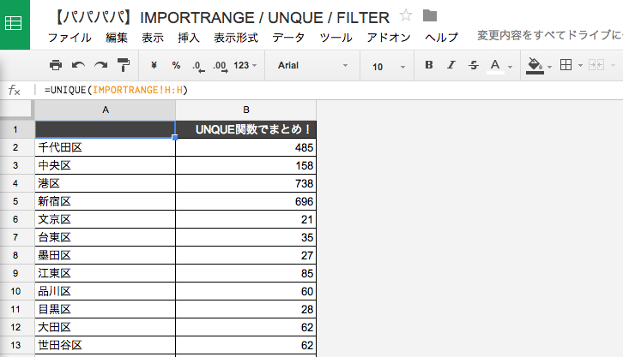Select the cell 大田区
623x357 pixels.
pyautogui.click(x=106, y=327)
